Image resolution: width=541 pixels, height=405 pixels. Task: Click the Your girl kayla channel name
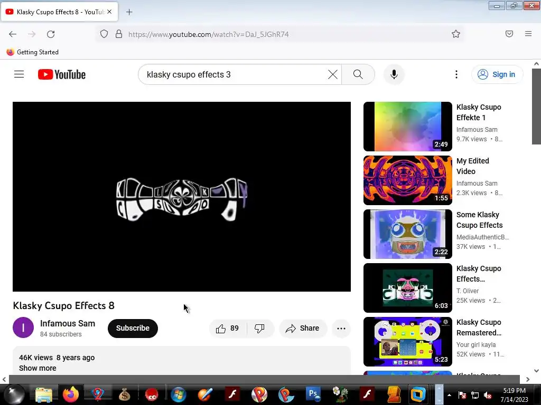click(476, 345)
